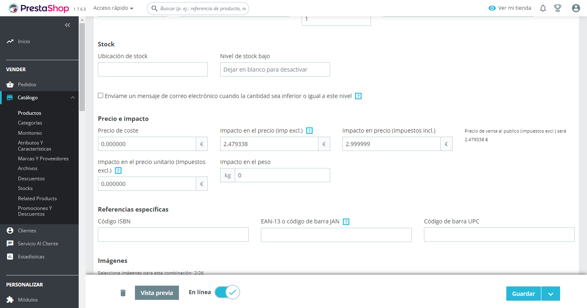
Task: Click the Vista previa button
Action: click(157, 293)
